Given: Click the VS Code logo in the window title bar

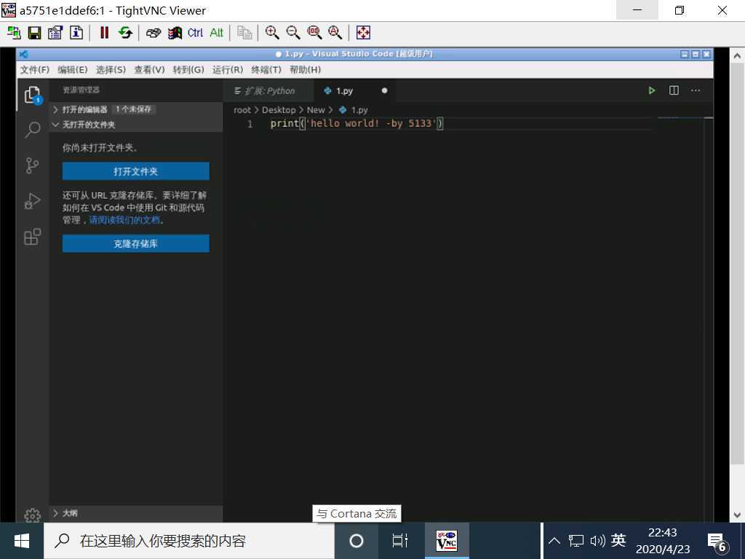Looking at the screenshot, I should 23,54.
